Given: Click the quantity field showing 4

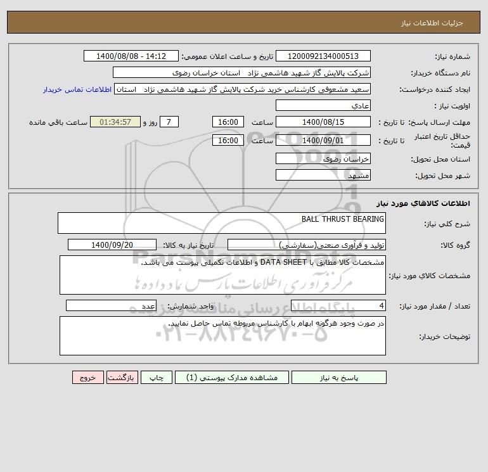Looking at the screenshot, I should 338,305.
